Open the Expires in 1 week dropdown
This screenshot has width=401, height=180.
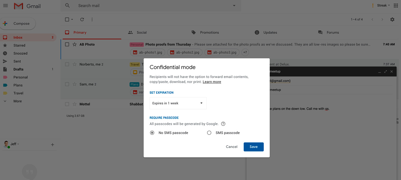178,103
